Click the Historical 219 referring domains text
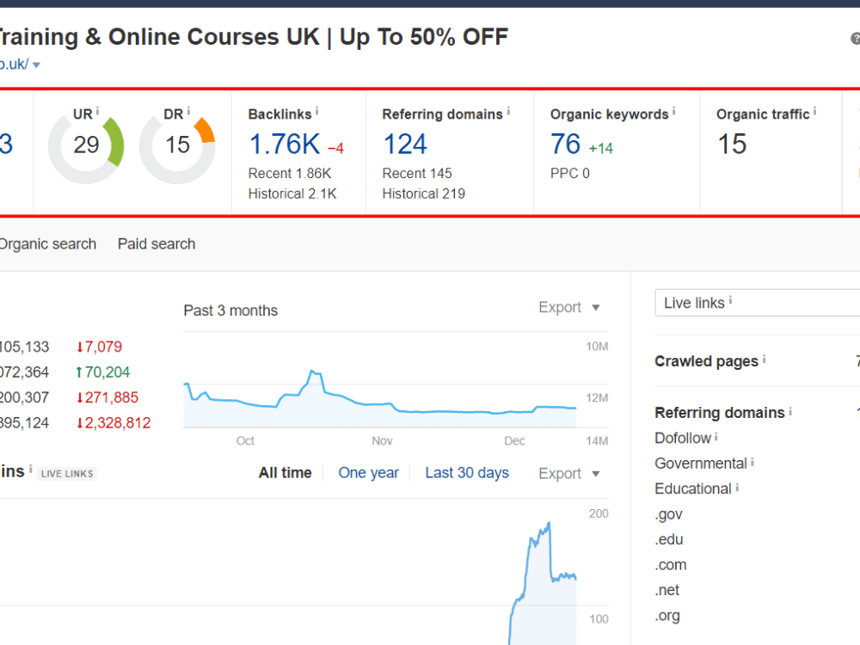The height and width of the screenshot is (645, 860). pos(423,193)
